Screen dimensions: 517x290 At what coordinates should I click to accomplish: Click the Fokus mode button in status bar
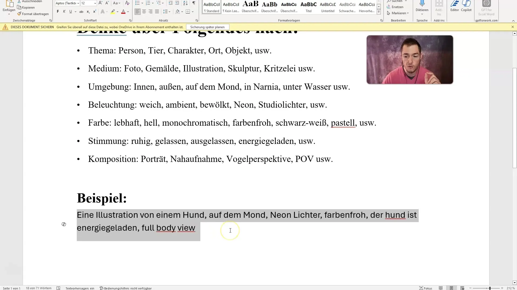(426, 288)
